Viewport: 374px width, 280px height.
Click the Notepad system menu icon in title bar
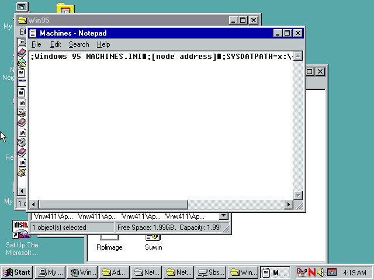[x=33, y=33]
